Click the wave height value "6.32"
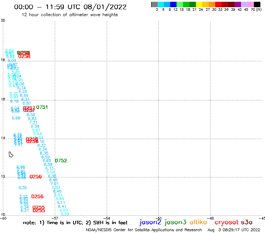The width and height of the screenshot is (265, 233). [x=42, y=146]
